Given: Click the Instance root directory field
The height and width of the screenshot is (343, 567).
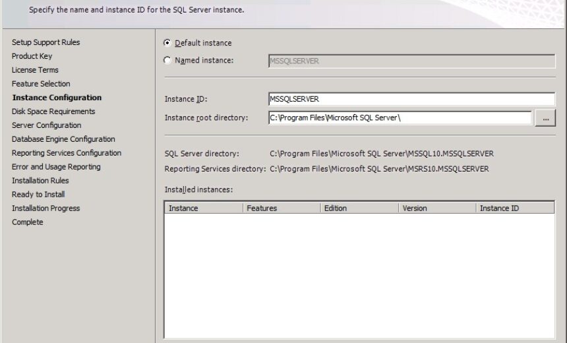Looking at the screenshot, I should (x=400, y=117).
